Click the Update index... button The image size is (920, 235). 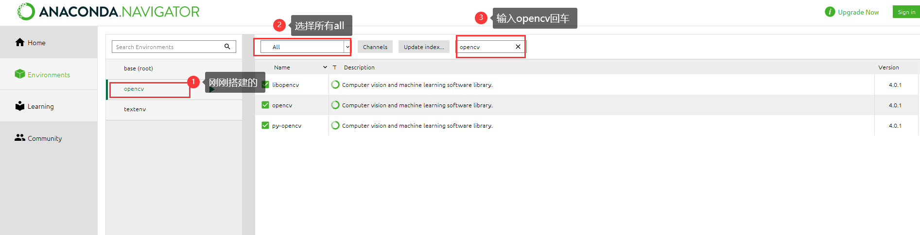pos(424,47)
